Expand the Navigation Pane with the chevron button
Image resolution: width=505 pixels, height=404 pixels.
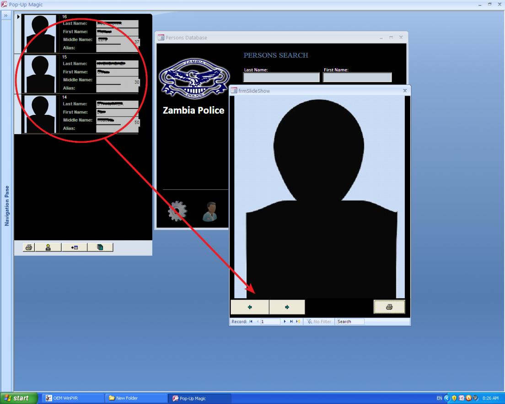point(6,16)
